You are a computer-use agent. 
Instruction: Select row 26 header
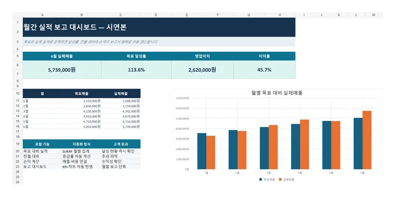point(18,182)
